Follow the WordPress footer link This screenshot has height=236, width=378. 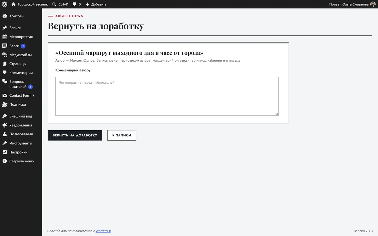coord(103,231)
